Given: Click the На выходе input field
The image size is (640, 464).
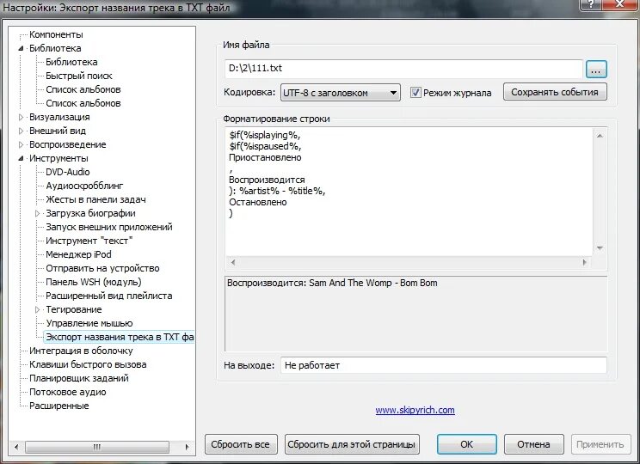Looking at the screenshot, I should click(x=443, y=365).
